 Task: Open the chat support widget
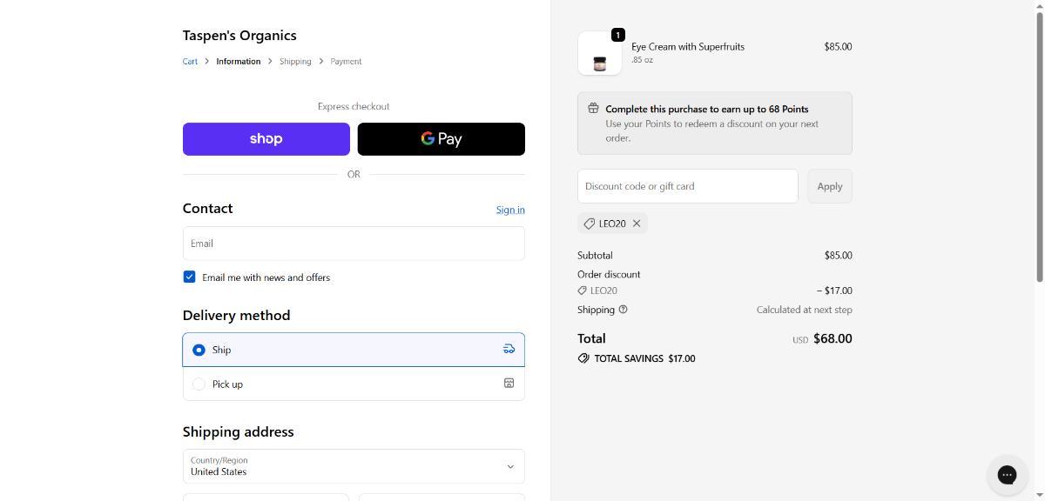[x=1007, y=475]
